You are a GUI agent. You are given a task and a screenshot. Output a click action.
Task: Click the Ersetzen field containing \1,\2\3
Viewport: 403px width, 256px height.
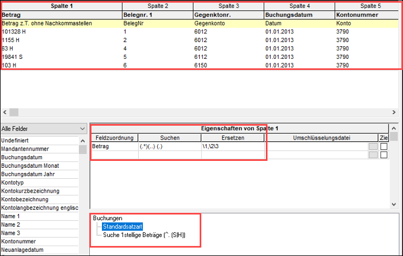point(233,146)
